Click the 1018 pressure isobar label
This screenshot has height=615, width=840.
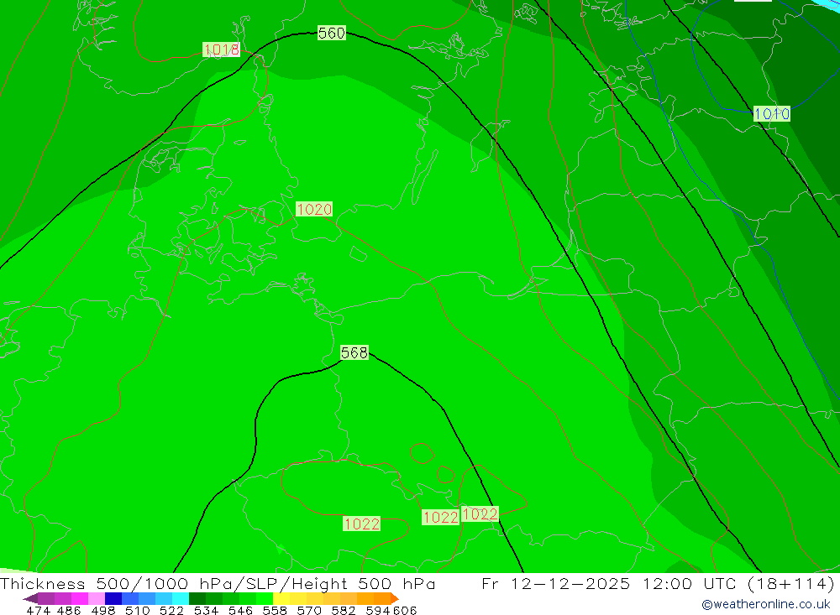[221, 50]
